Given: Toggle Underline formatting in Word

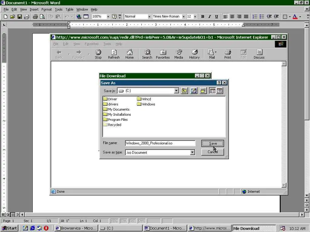Looking at the screenshot, I should tap(216, 17).
